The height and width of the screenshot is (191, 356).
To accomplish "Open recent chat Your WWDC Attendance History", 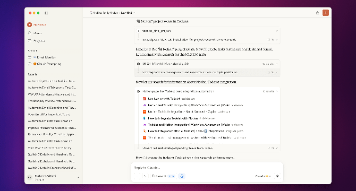I will (50, 147).
